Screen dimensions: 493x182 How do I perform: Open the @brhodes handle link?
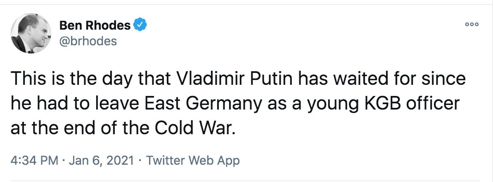tap(88, 41)
